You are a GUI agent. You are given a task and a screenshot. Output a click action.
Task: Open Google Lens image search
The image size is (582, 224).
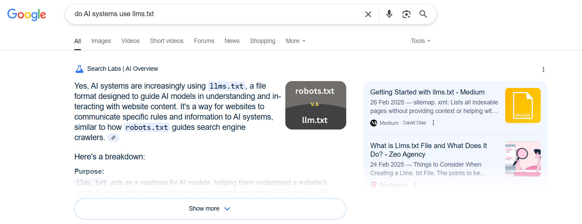[406, 14]
